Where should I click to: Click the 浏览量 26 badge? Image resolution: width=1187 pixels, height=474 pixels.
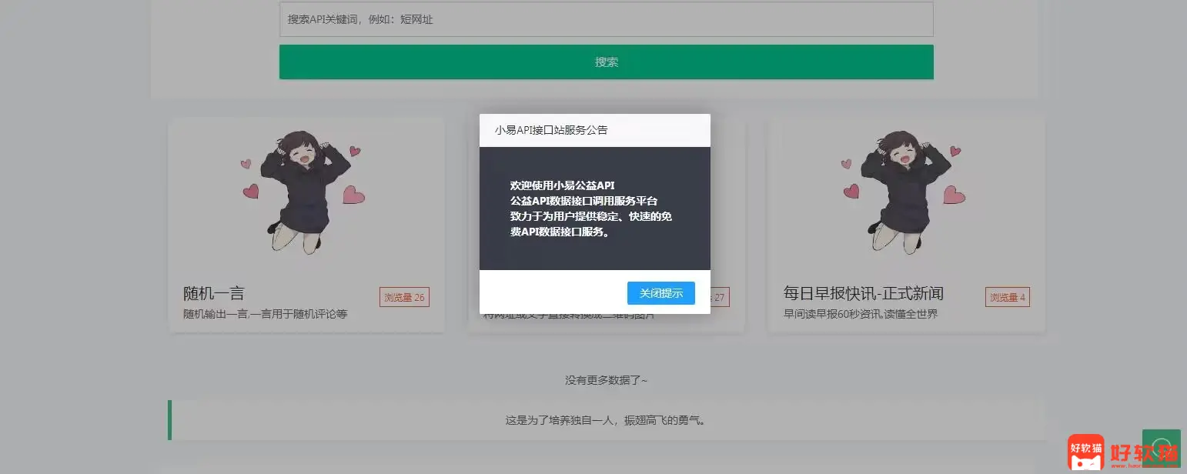[404, 297]
